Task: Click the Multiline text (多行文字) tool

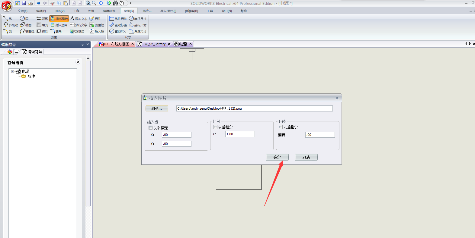Action: [x=79, y=25]
